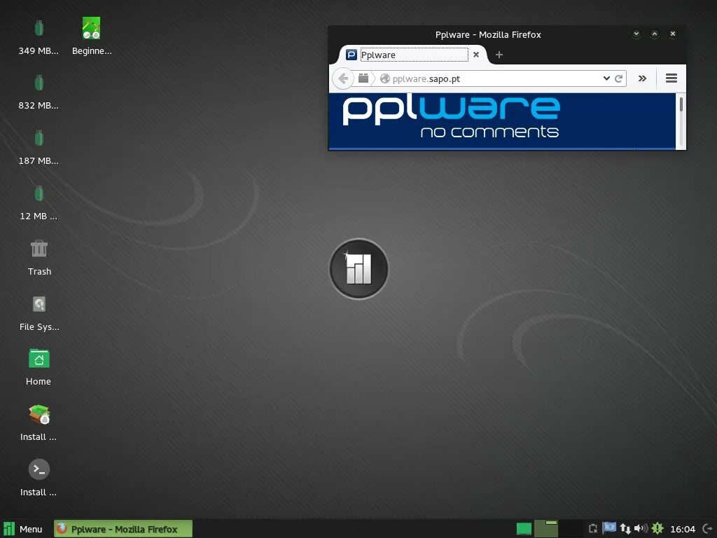This screenshot has height=538, width=717.
Task: Minimize the Firefox window
Action: pos(636,34)
